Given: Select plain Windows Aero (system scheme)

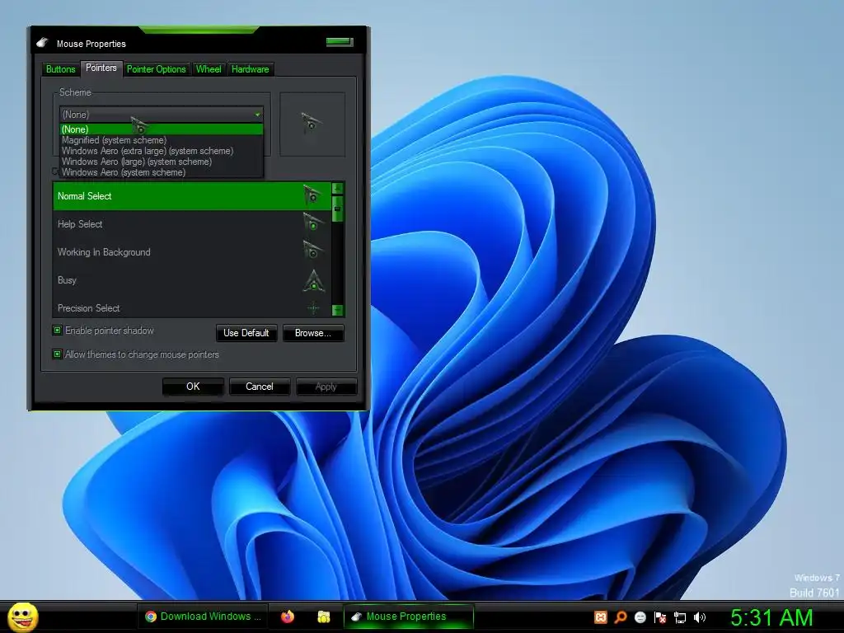Looking at the screenshot, I should (161, 172).
